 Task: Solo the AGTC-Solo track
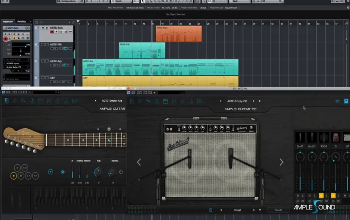click(x=47, y=28)
